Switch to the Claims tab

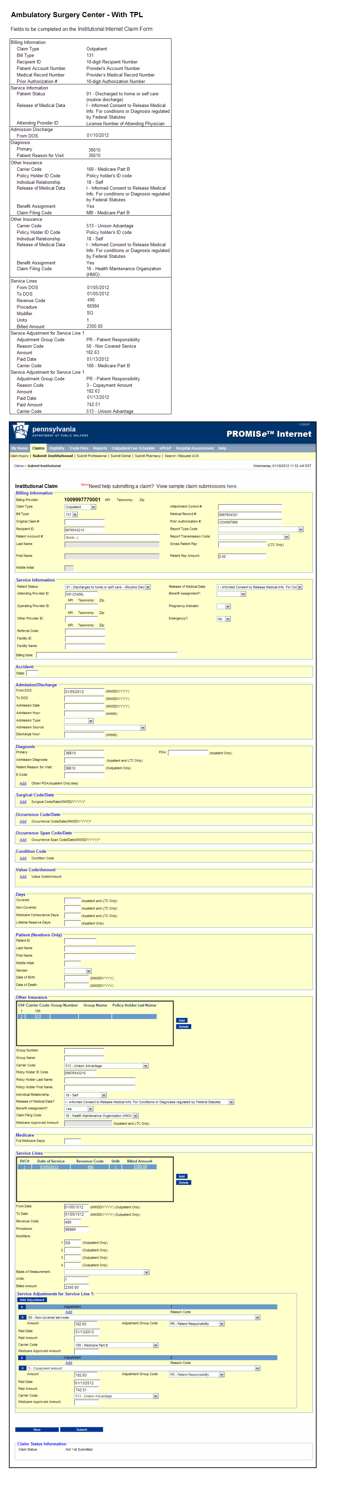pos(38,448)
